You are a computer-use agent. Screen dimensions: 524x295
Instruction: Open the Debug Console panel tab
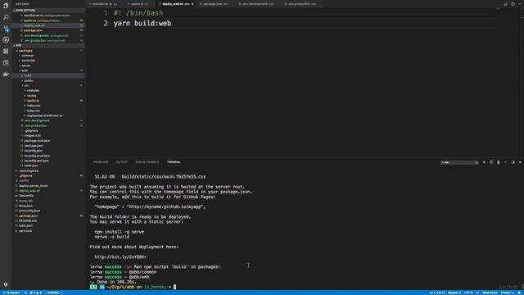click(147, 162)
